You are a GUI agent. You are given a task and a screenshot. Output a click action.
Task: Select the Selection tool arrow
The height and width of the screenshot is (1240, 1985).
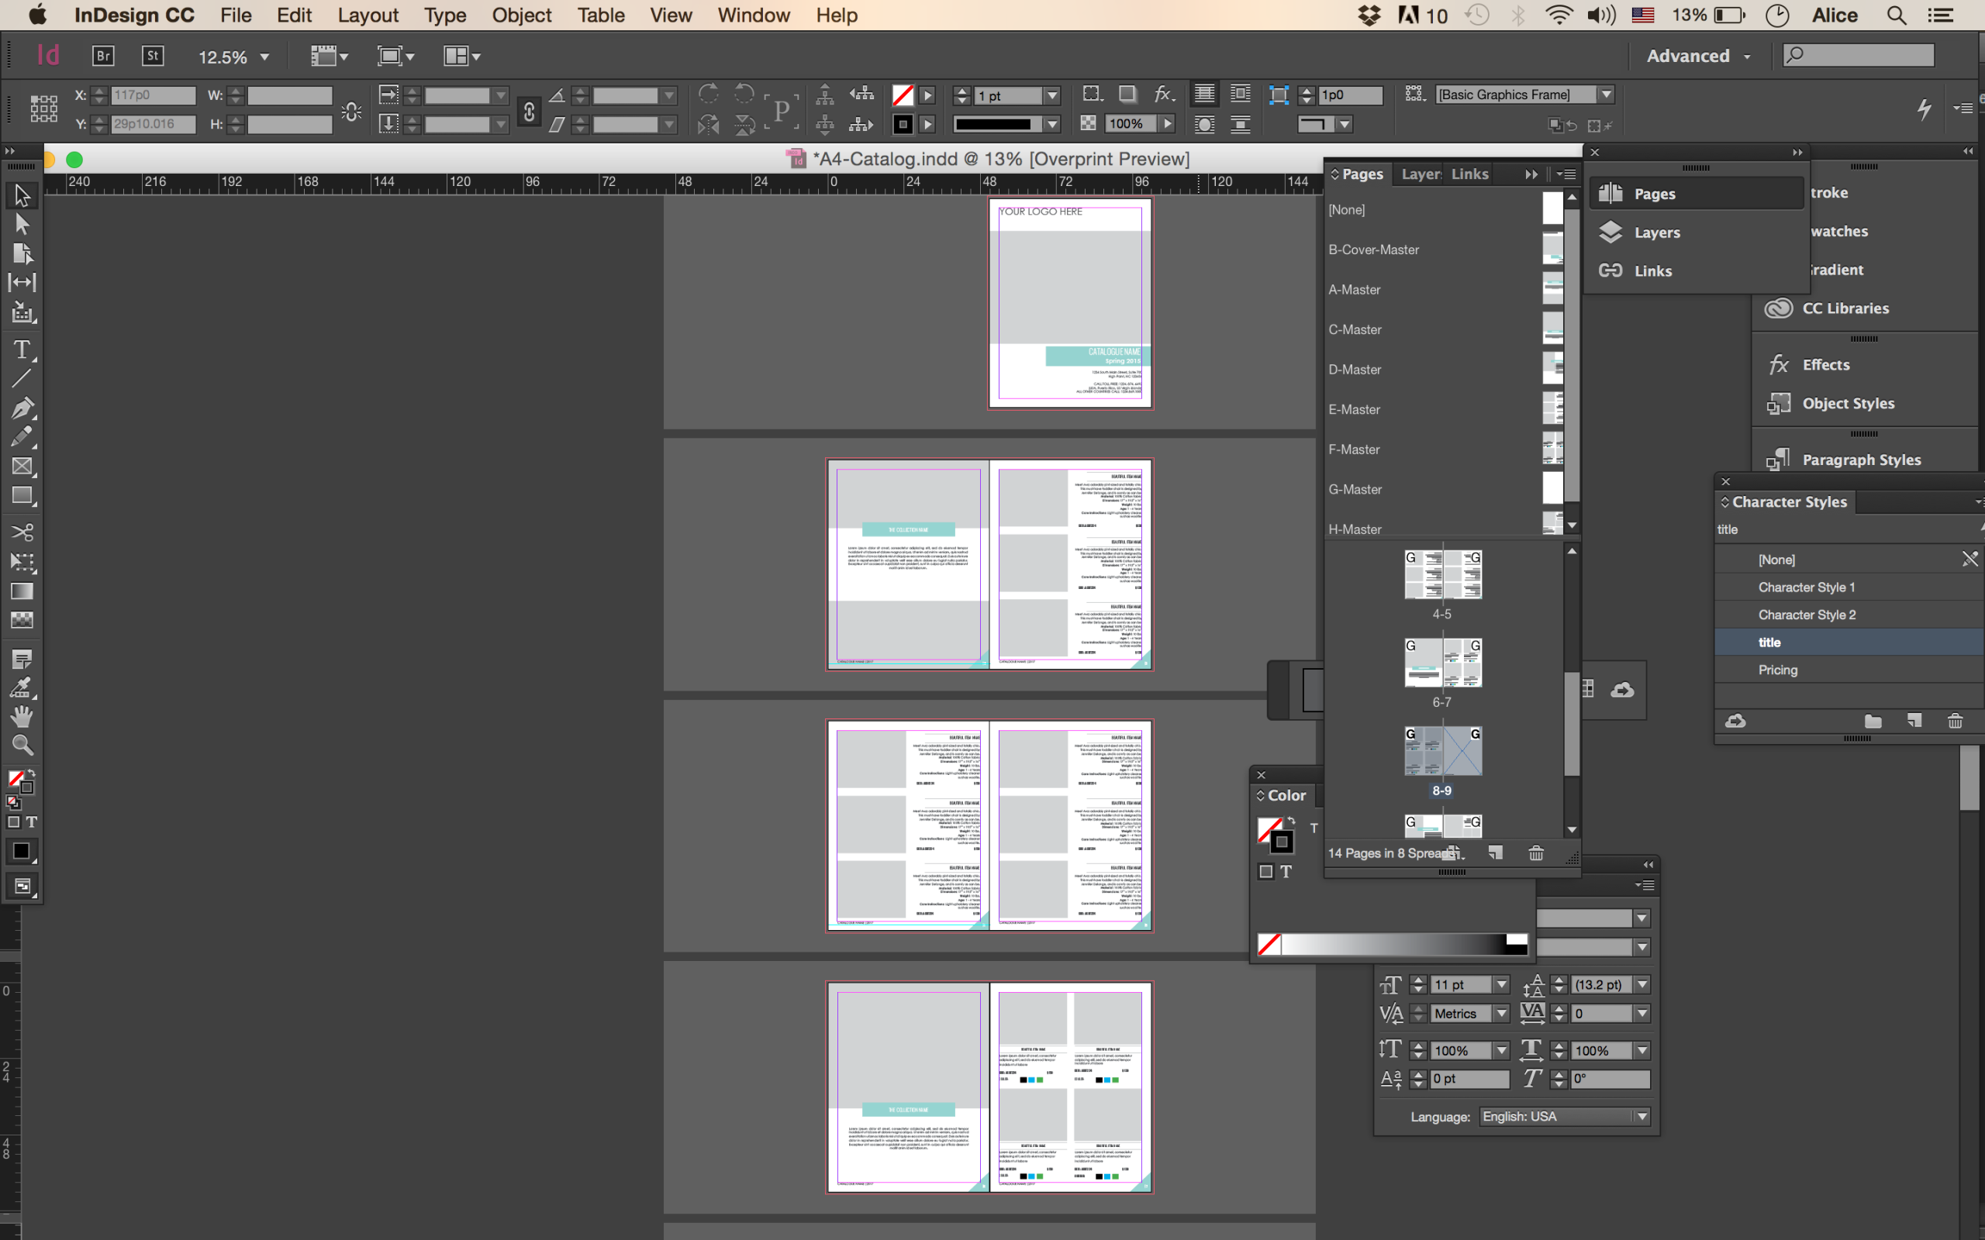pyautogui.click(x=22, y=195)
